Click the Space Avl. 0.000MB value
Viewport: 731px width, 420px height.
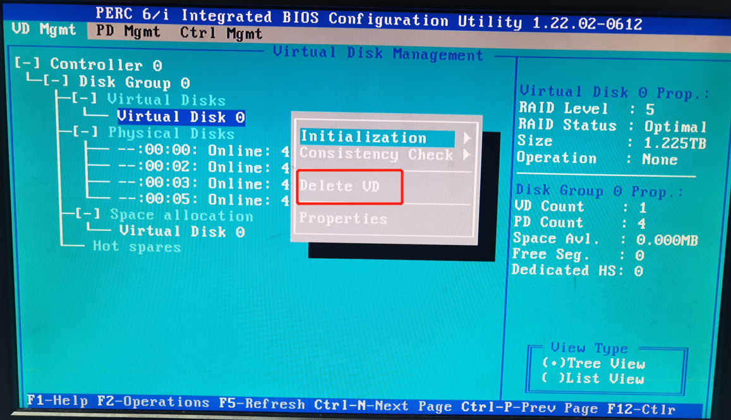pyautogui.click(x=667, y=240)
